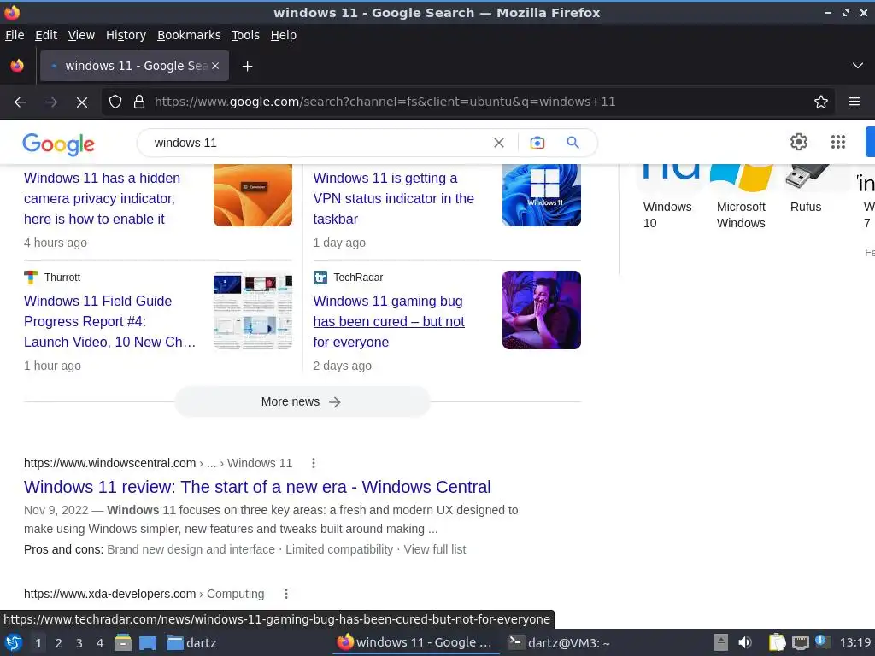Open the volume control in the tray
This screenshot has height=656, width=875.
pyautogui.click(x=745, y=642)
